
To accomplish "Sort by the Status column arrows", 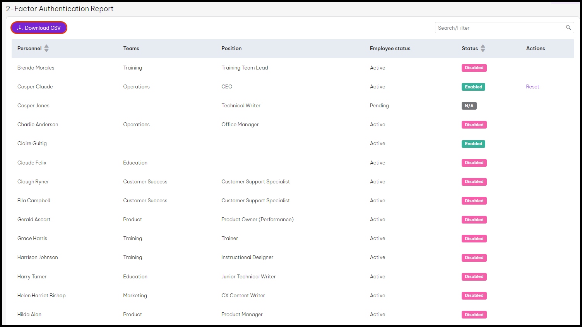I will click(483, 48).
